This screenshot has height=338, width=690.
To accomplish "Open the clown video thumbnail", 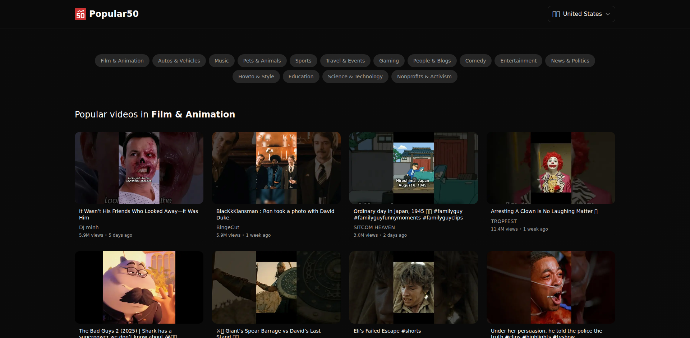I will pyautogui.click(x=551, y=168).
